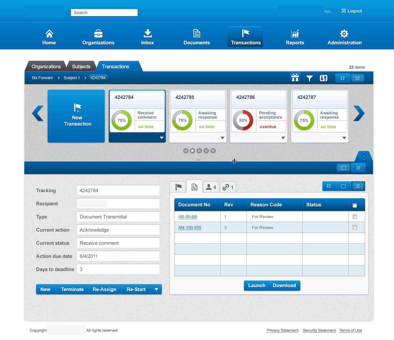Go to Inbox in the navigation bar
This screenshot has height=340, width=394.
(147, 37)
